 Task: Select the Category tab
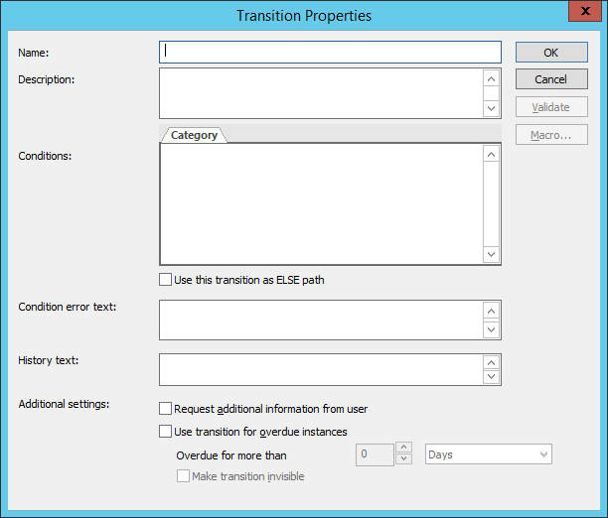point(194,135)
